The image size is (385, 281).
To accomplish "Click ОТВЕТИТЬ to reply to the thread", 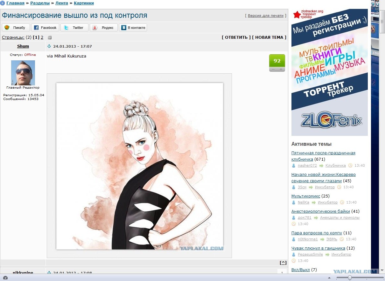I will (x=236, y=37).
